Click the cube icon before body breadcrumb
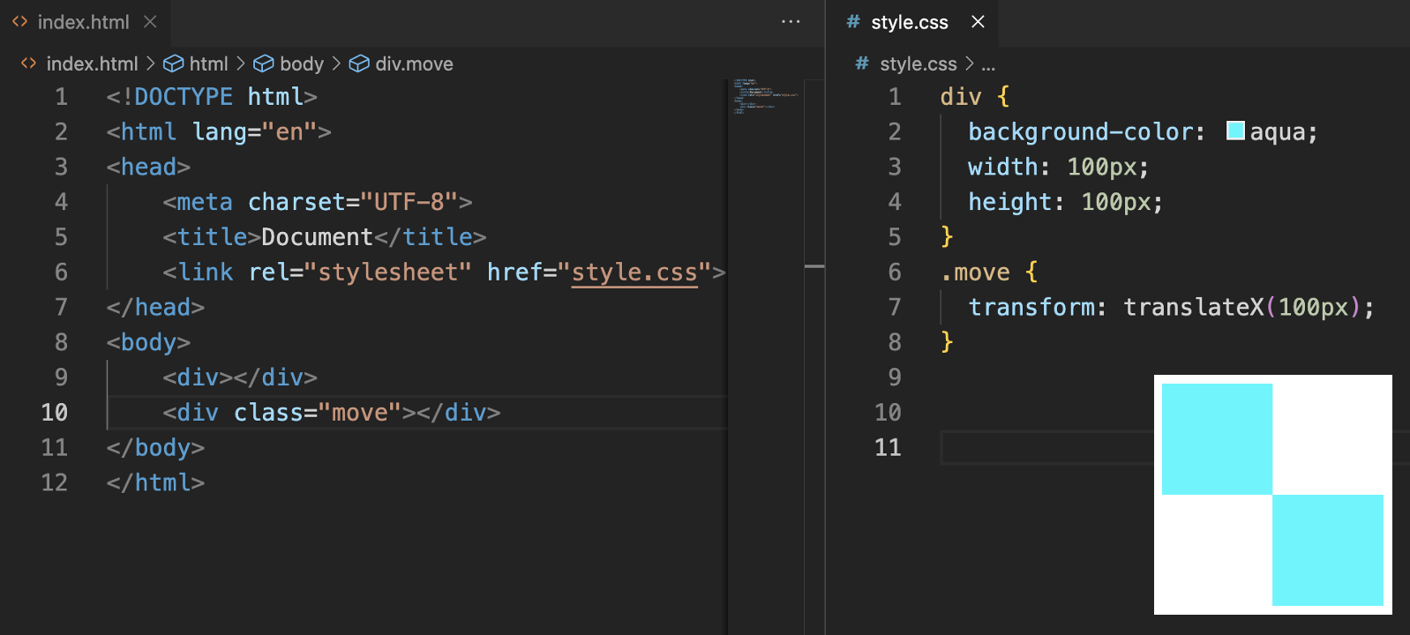Screen dimensions: 1410x635 pyautogui.click(x=263, y=63)
